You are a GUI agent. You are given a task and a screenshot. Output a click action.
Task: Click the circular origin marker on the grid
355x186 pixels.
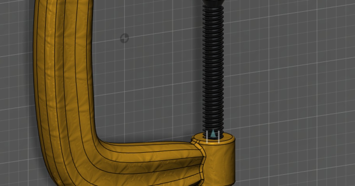pyautogui.click(x=125, y=37)
